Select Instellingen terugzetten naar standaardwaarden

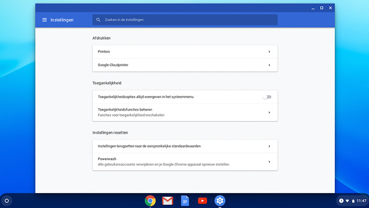[149, 146]
